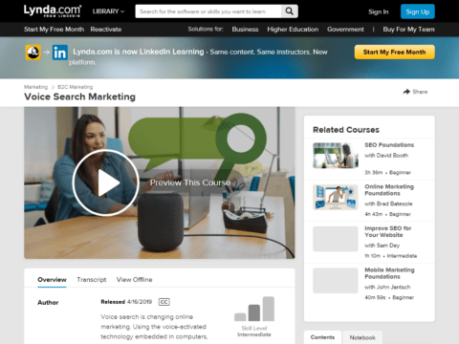Open Start My Free Month nav link
The image size is (459, 344).
54,30
